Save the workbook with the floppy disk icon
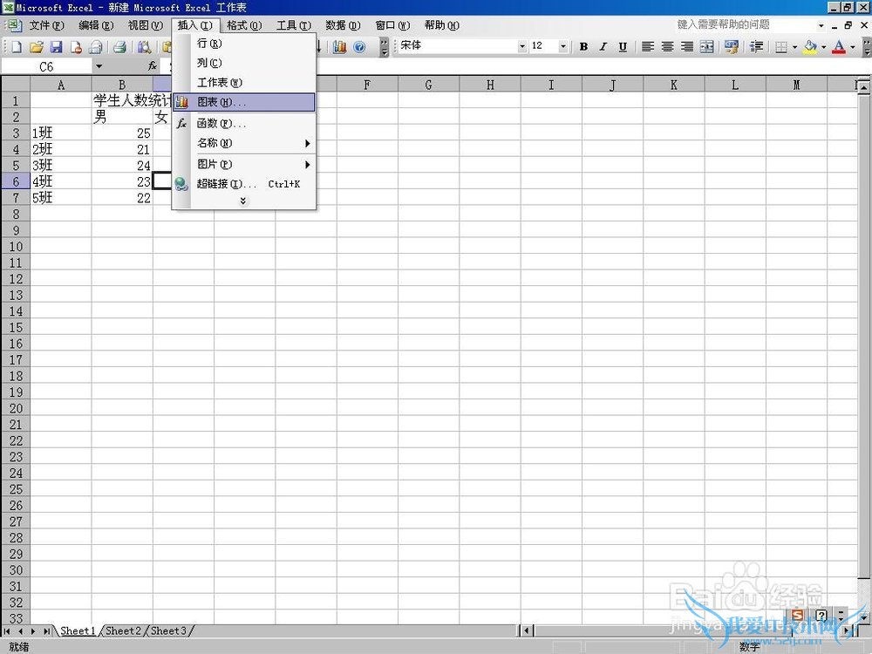Viewport: 872px width, 654px height. 56,47
